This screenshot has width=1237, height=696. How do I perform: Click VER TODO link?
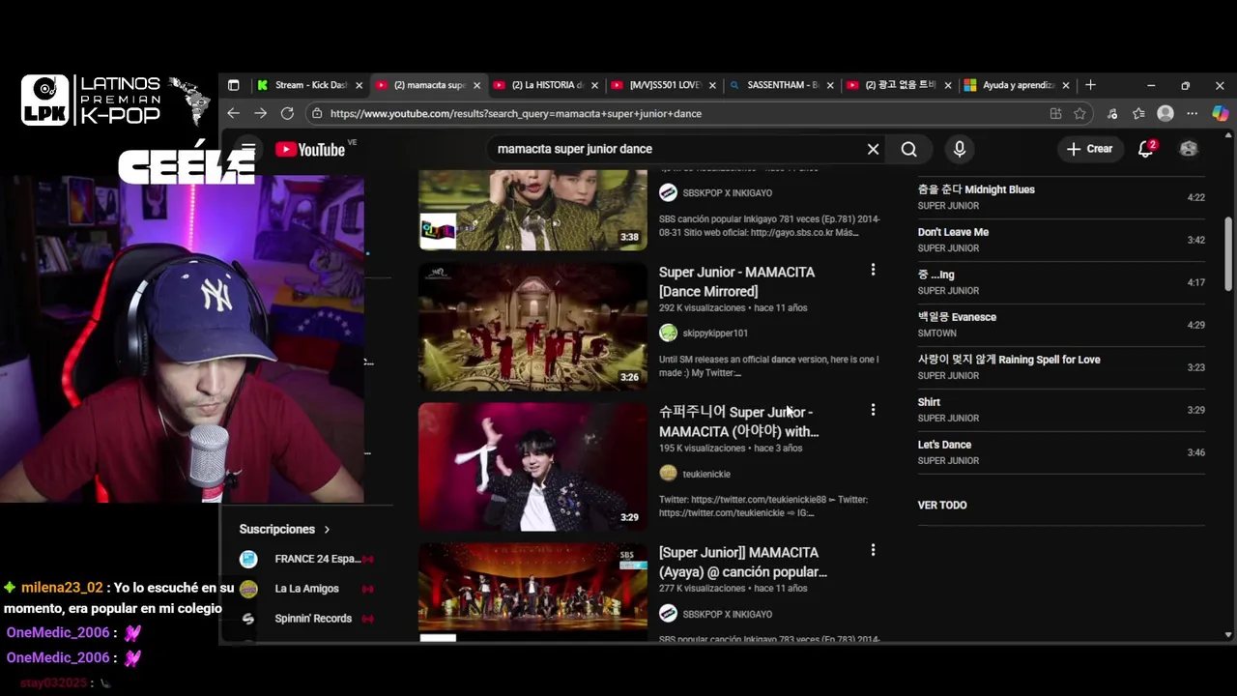(x=942, y=505)
